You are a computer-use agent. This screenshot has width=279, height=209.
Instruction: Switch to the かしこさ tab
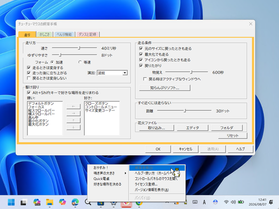click(x=44, y=34)
